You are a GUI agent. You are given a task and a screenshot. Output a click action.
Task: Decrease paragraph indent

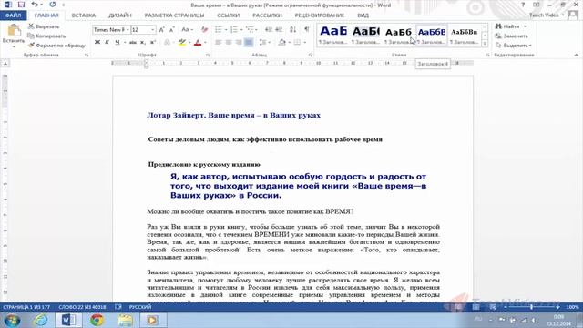click(269, 30)
